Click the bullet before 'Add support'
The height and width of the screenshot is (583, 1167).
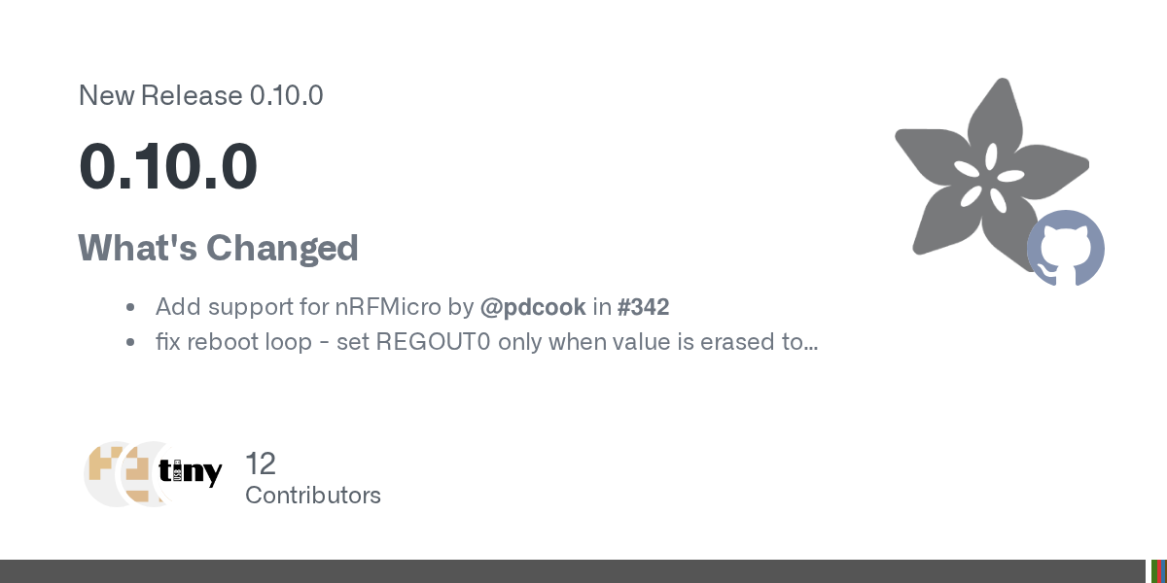coord(130,308)
